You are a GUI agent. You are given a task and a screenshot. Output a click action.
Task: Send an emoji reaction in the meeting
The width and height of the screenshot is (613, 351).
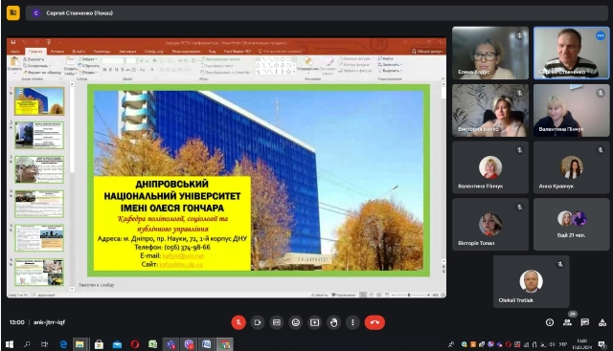[296, 322]
